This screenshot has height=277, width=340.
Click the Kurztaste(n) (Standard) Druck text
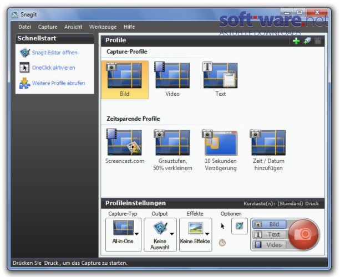click(x=281, y=203)
